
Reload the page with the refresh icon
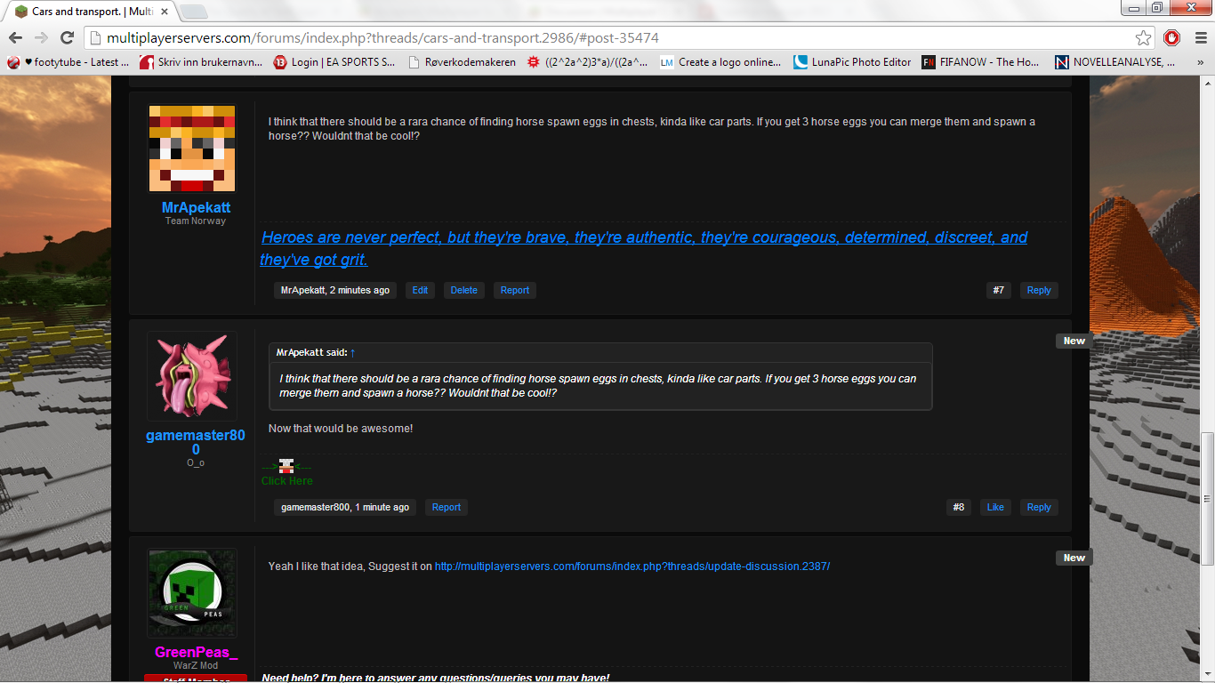(67, 37)
